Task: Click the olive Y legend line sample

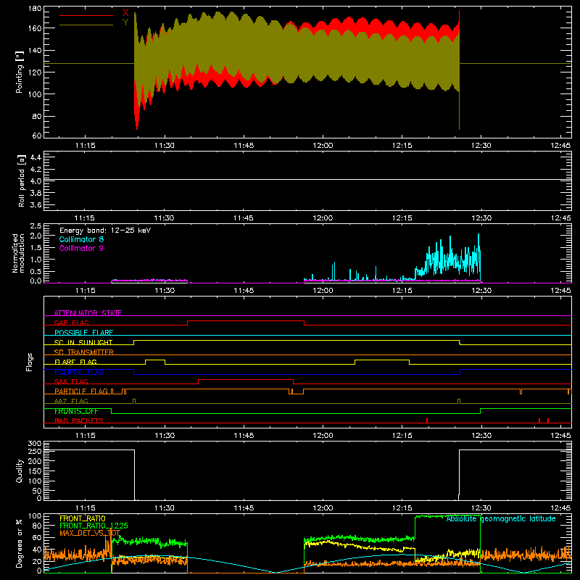Action: click(86, 25)
